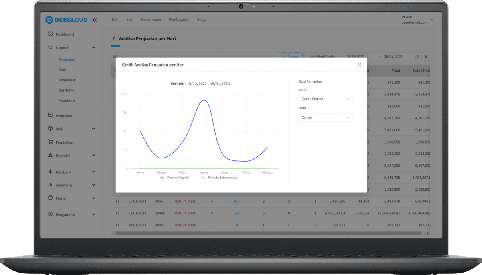The width and height of the screenshot is (482, 275).
Task: Click the Penjualan module sidebar icon
Action: click(50, 115)
